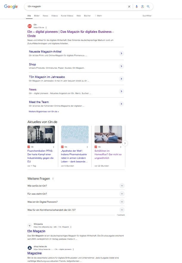Open the Homeoffice nap article thumbnail
The height and width of the screenshot is (263, 182).
coord(108,134)
